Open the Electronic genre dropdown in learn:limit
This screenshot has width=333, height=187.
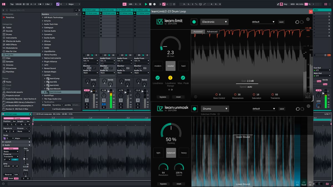[214, 22]
